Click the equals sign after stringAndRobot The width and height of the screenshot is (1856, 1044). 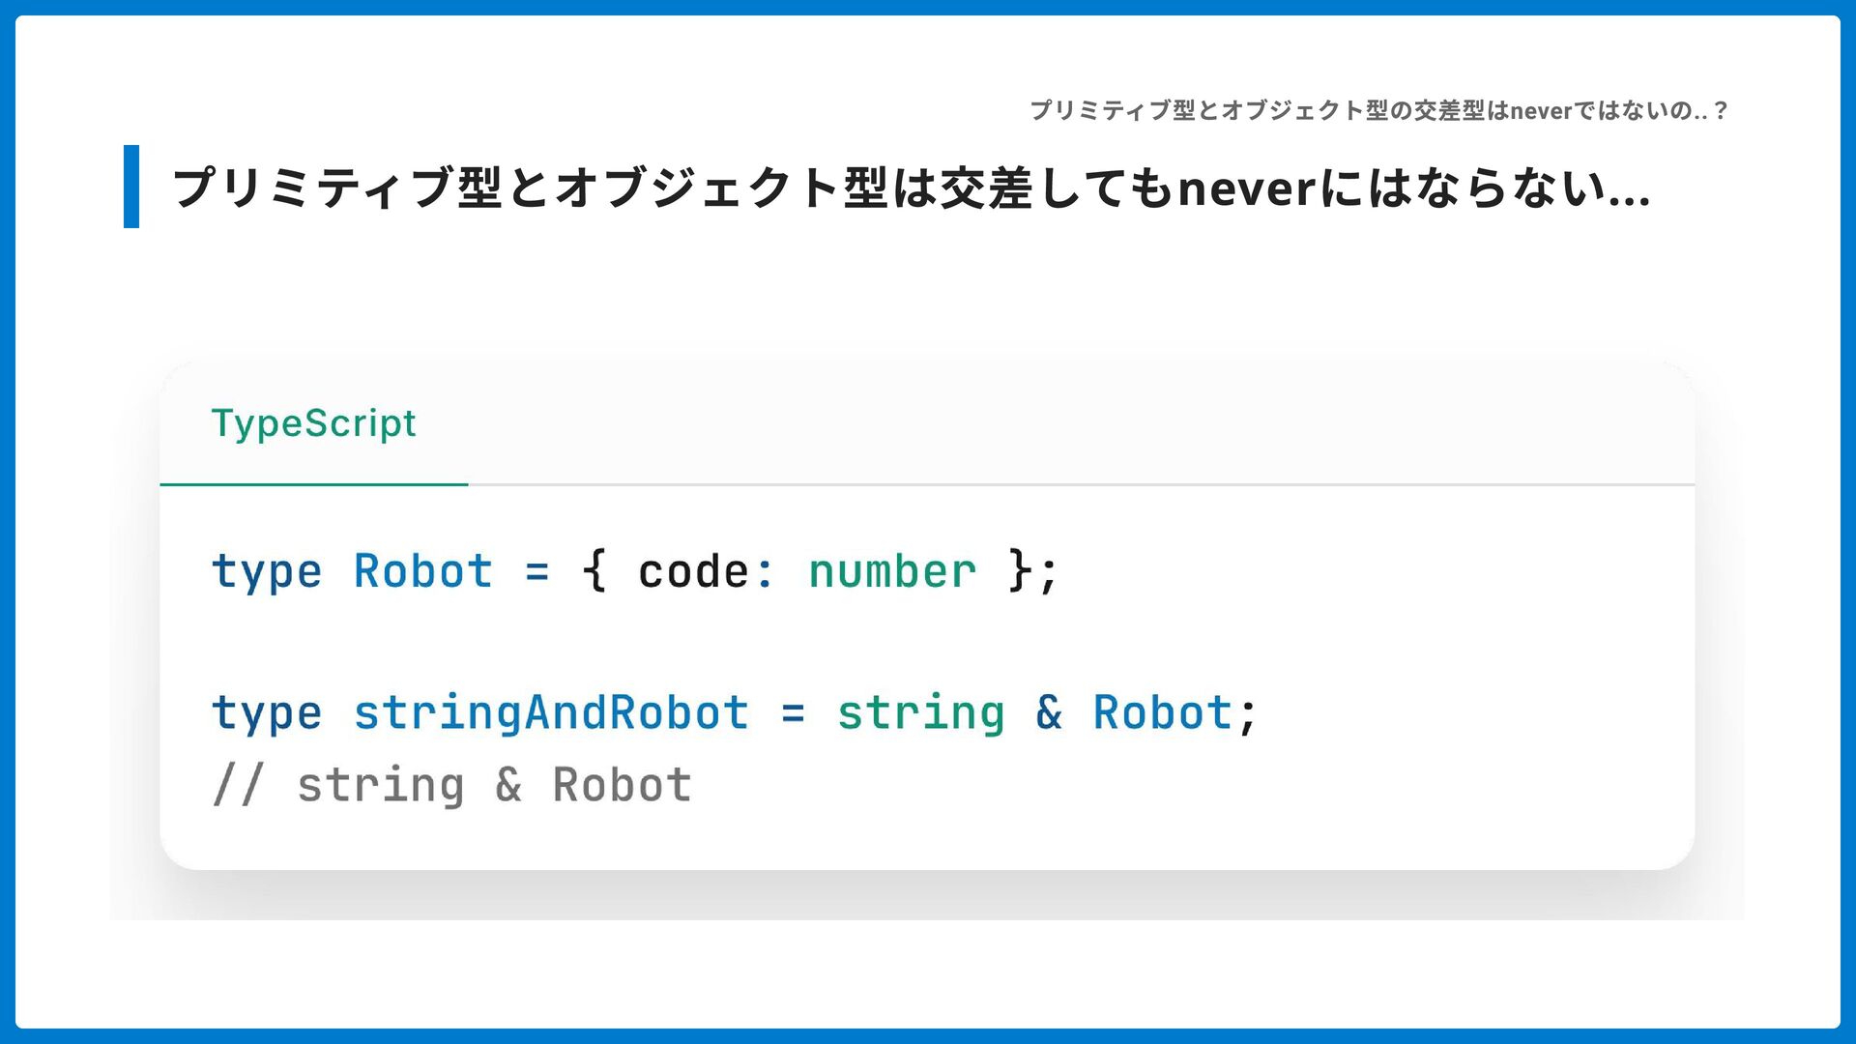coord(793,713)
